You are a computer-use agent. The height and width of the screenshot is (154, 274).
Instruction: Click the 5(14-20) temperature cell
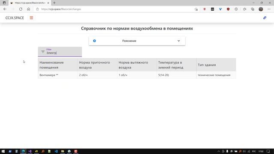[176, 75]
